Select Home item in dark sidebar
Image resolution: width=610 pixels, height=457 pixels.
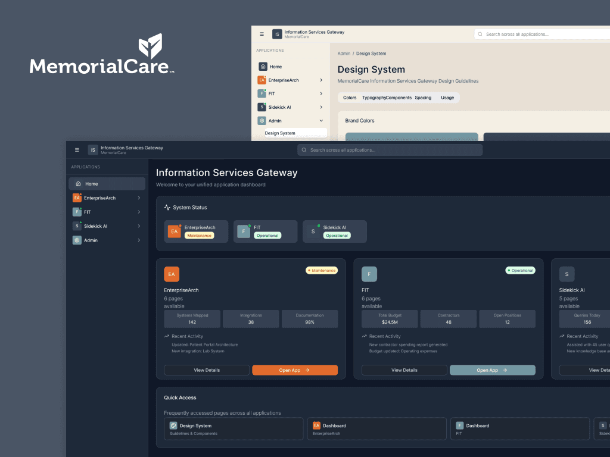point(107,184)
